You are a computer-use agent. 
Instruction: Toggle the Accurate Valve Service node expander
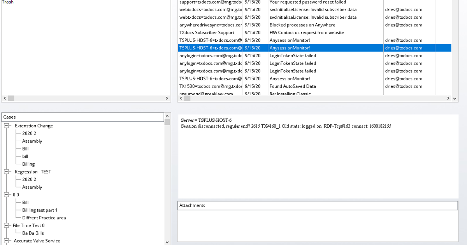coord(7,241)
